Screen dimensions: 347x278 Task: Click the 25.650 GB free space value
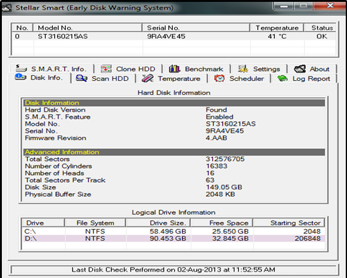(x=230, y=231)
